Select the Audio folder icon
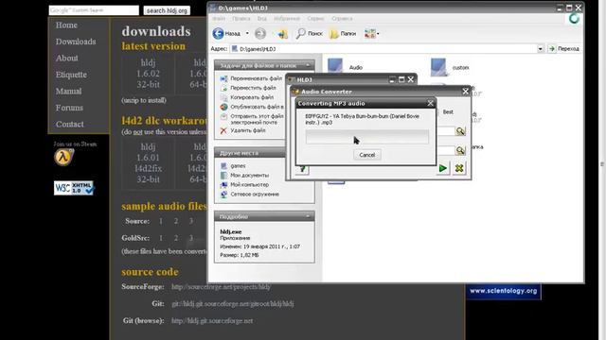 click(335, 66)
